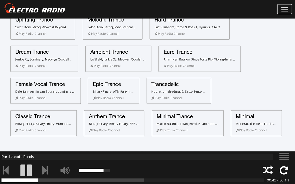Play the Classic Trance radio channel
The width and height of the screenshot is (295, 184).
[x=32, y=130]
